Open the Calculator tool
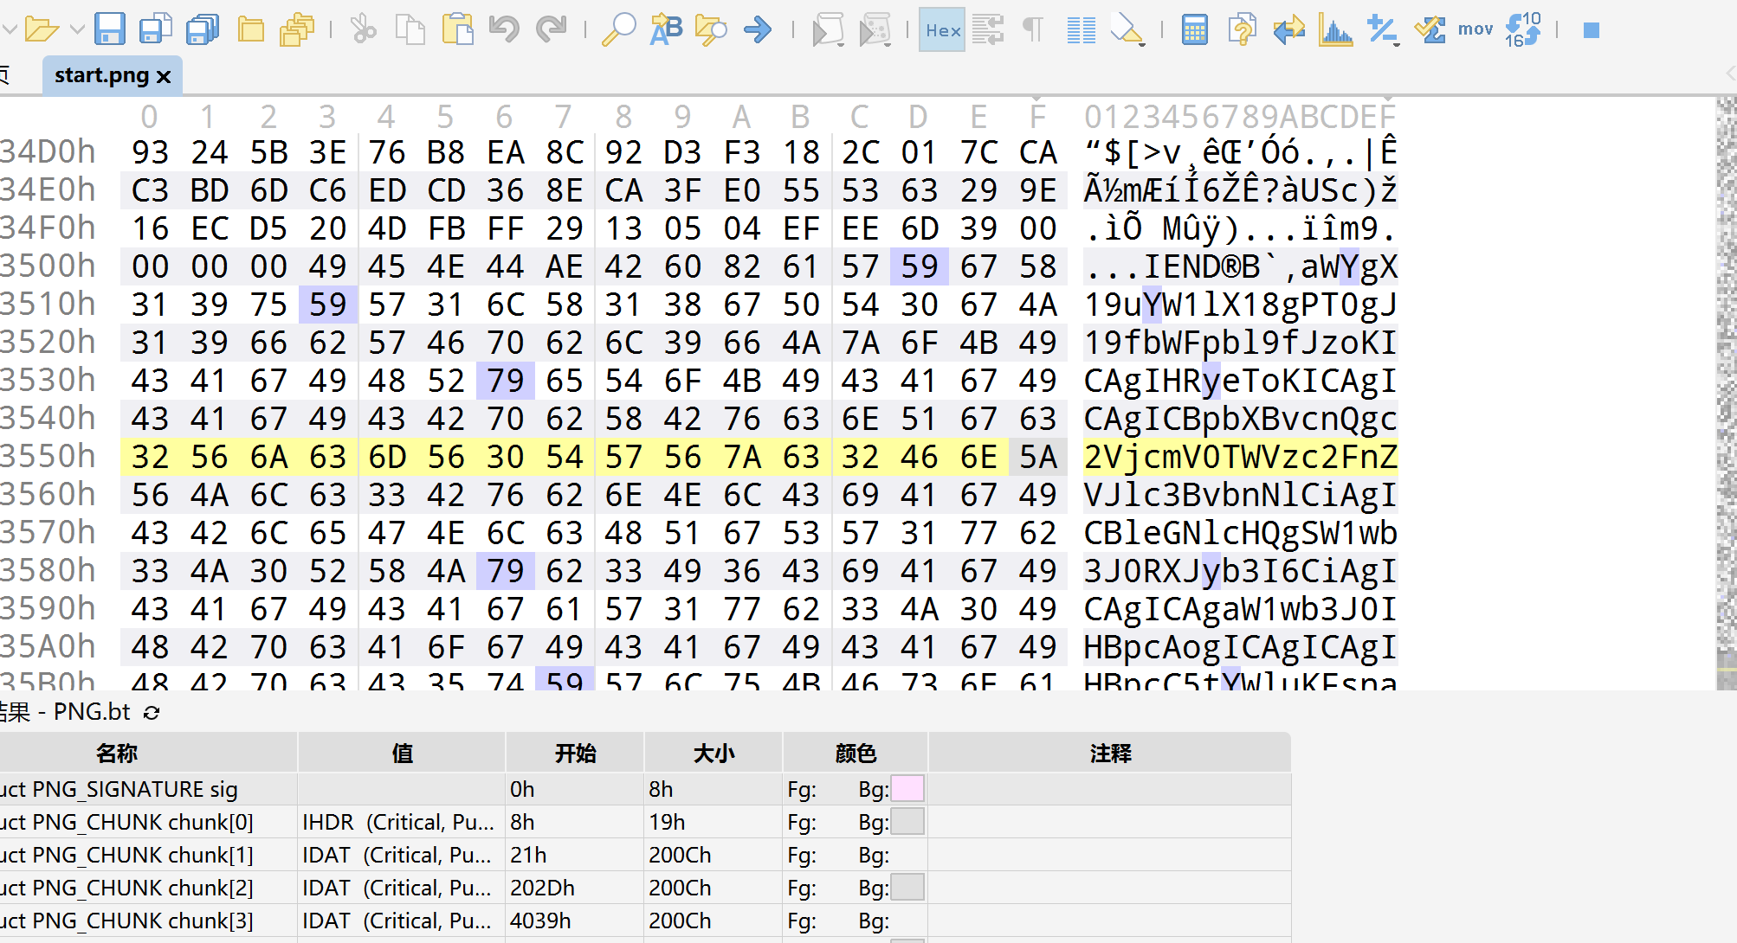The image size is (1737, 943). pos(1195,30)
